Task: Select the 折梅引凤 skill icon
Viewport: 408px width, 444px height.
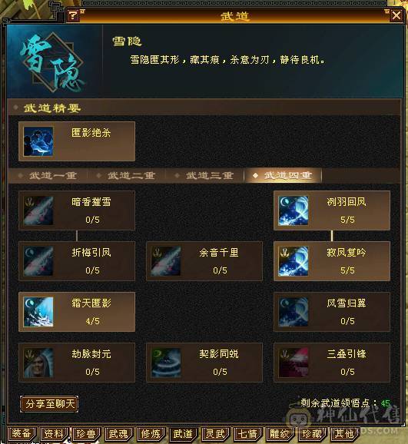Action: pos(38,261)
